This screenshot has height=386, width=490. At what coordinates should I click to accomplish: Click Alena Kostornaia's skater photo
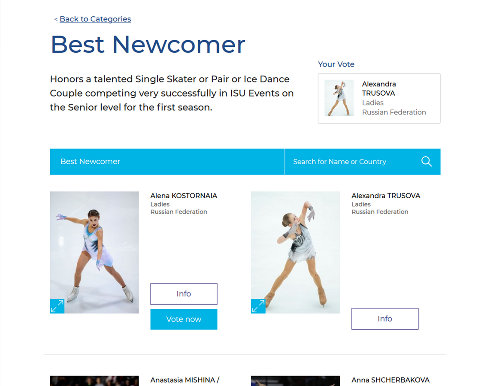94,252
